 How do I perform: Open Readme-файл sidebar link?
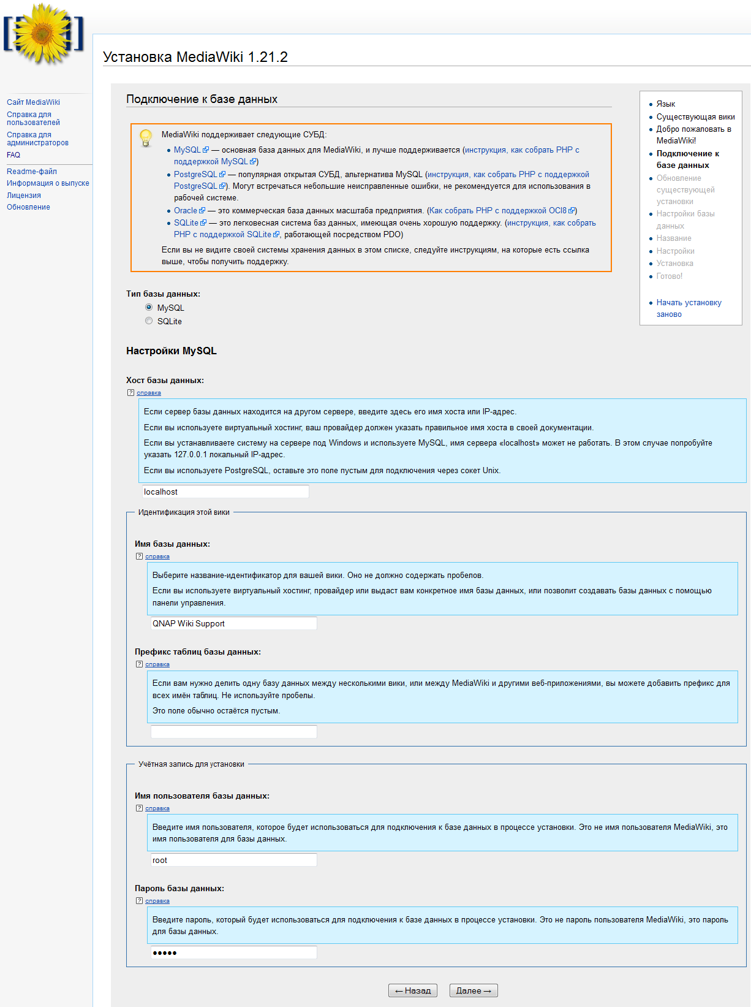point(32,172)
